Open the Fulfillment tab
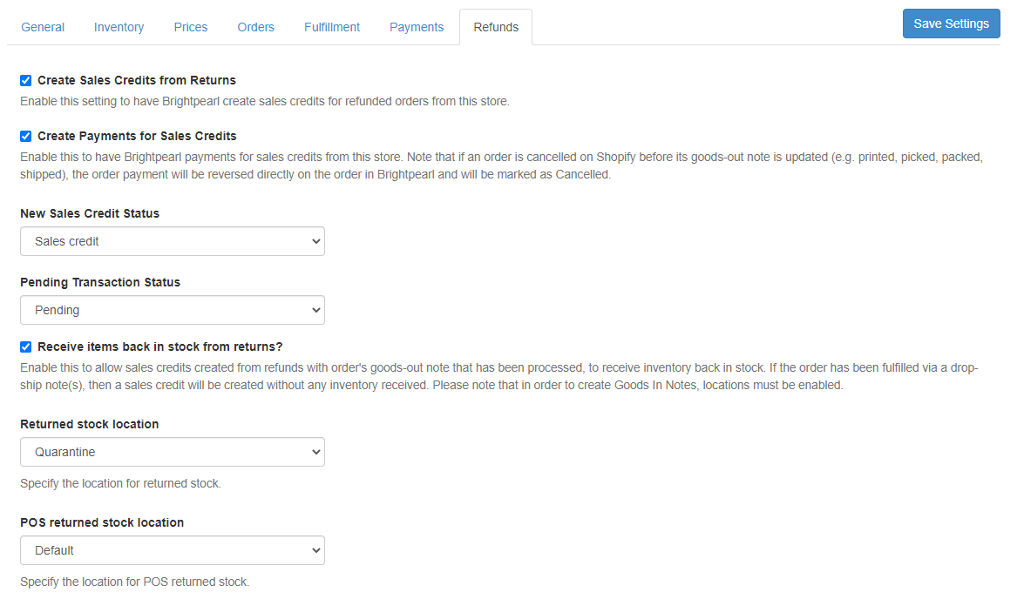Image resolution: width=1017 pixels, height=599 pixels. [x=331, y=27]
